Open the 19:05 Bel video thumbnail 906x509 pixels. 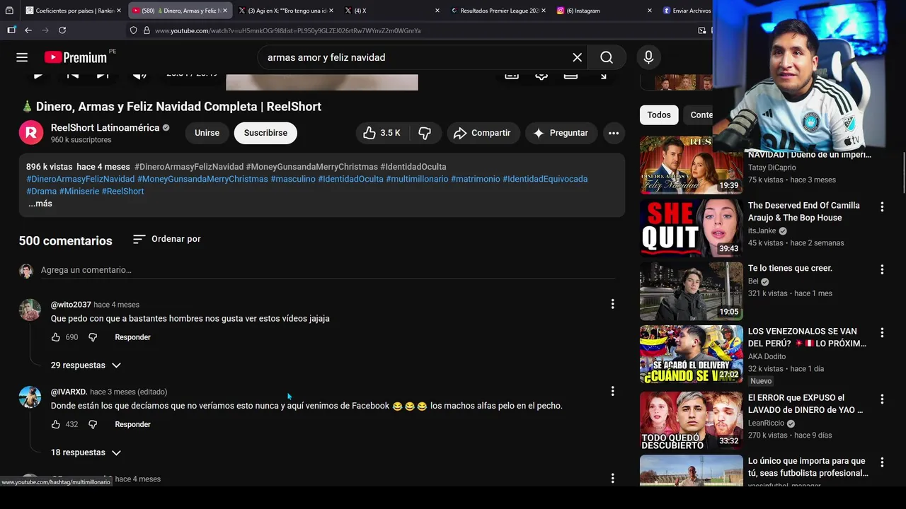click(x=692, y=291)
